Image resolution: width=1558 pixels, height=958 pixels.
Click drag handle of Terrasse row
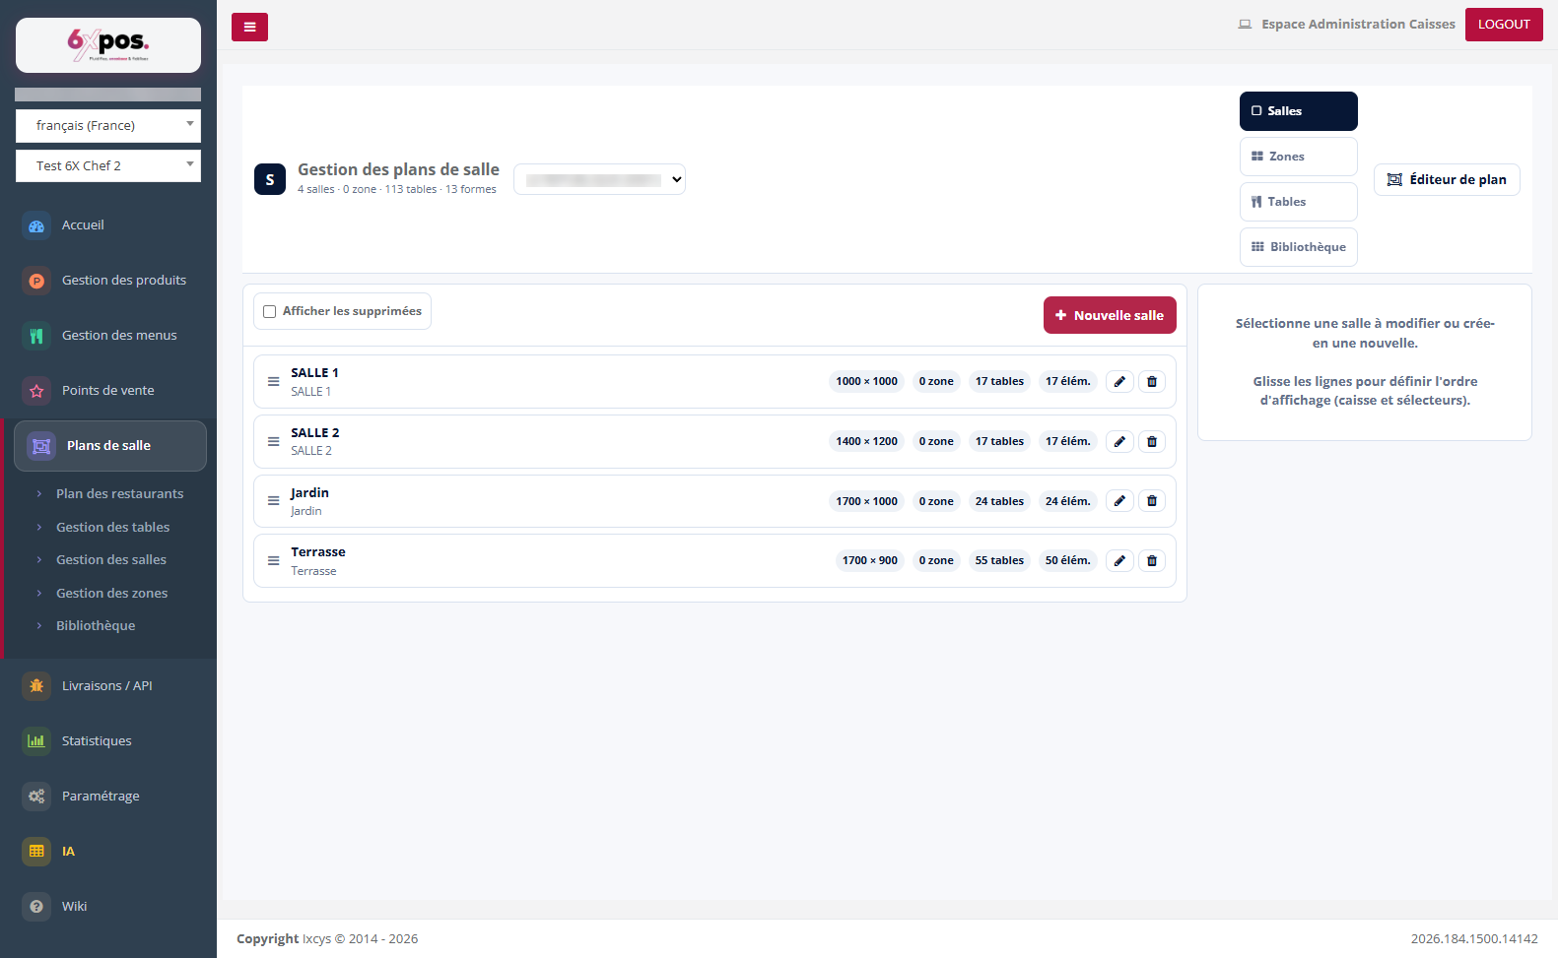274,561
